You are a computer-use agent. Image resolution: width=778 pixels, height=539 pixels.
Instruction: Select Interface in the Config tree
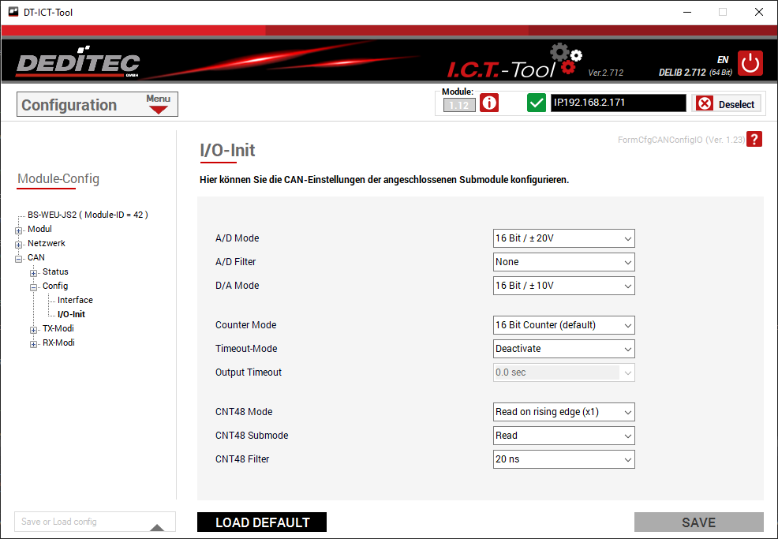click(75, 300)
